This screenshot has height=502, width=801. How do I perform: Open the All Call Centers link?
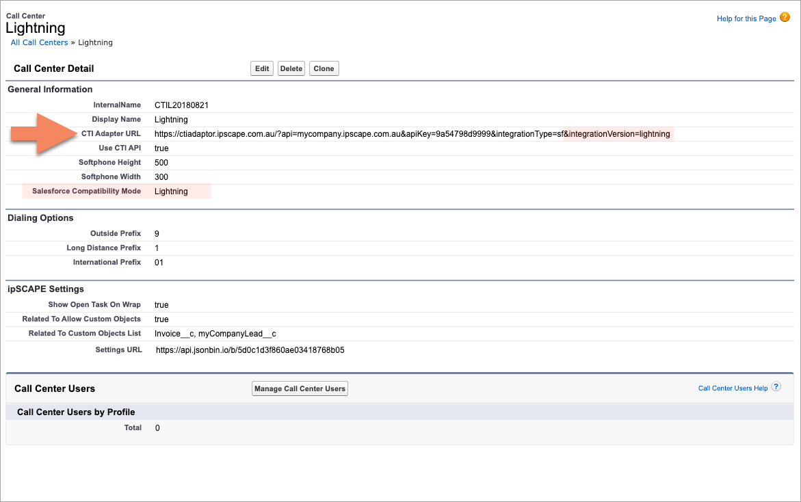pos(39,42)
